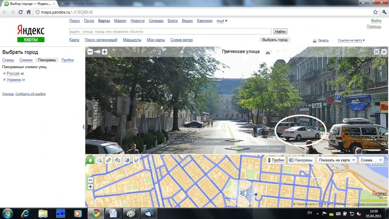Close the street panorama viewer
This screenshot has width=389, height=219.
click(x=384, y=52)
